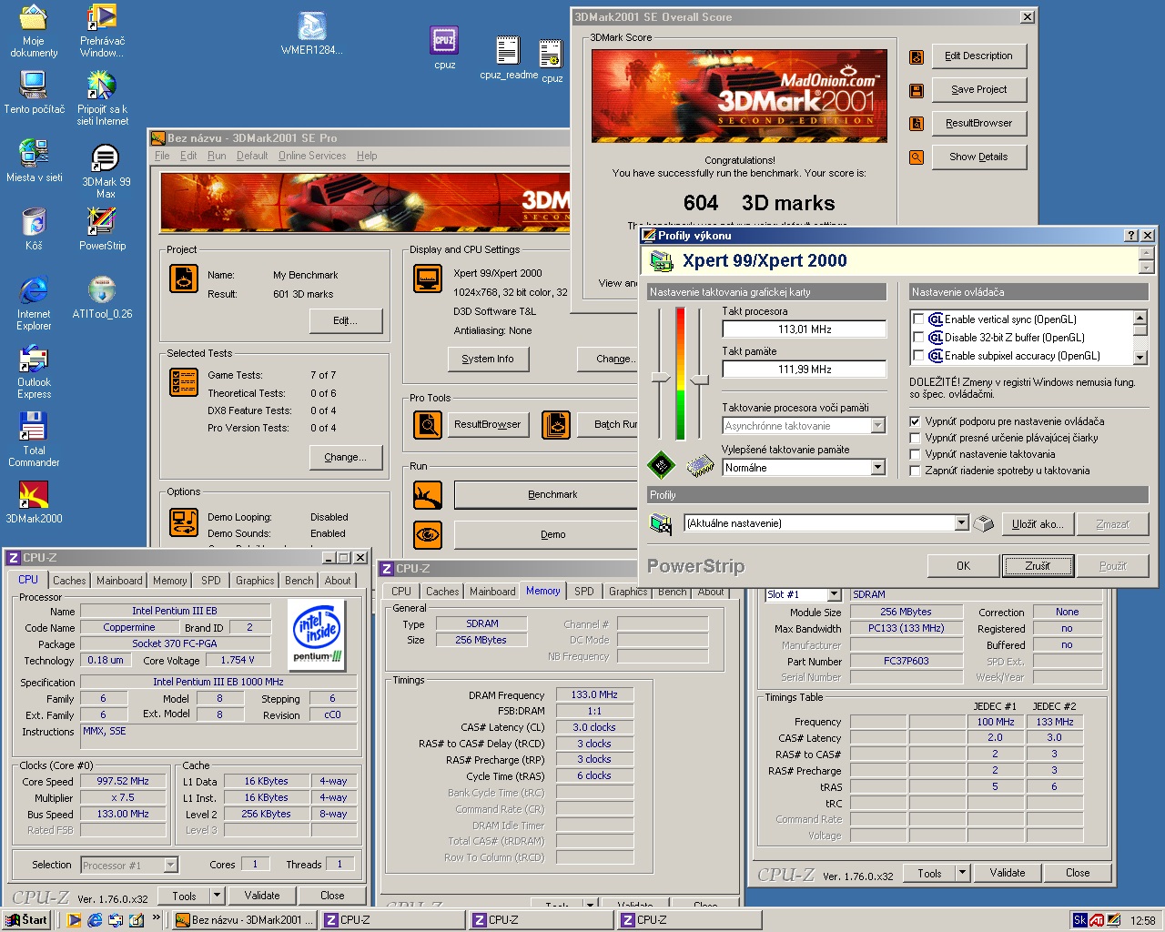Open Asynchrónne taktovanie dropdown
1165x932 pixels.
(877, 426)
